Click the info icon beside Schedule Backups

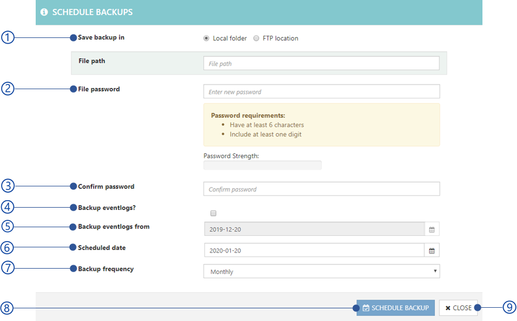44,12
